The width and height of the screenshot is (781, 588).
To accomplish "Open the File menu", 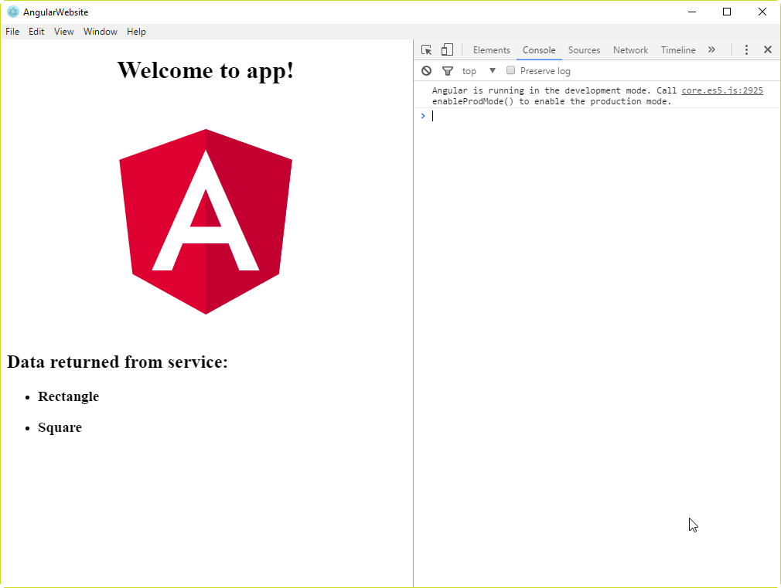I will pos(12,32).
